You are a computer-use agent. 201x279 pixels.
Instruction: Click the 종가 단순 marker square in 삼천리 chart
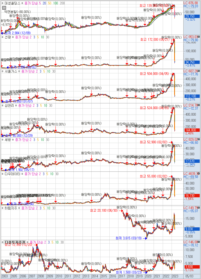point(16,105)
